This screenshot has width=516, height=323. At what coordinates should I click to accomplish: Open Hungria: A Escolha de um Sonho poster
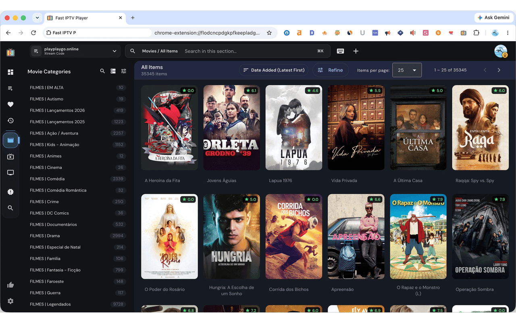pos(232,237)
